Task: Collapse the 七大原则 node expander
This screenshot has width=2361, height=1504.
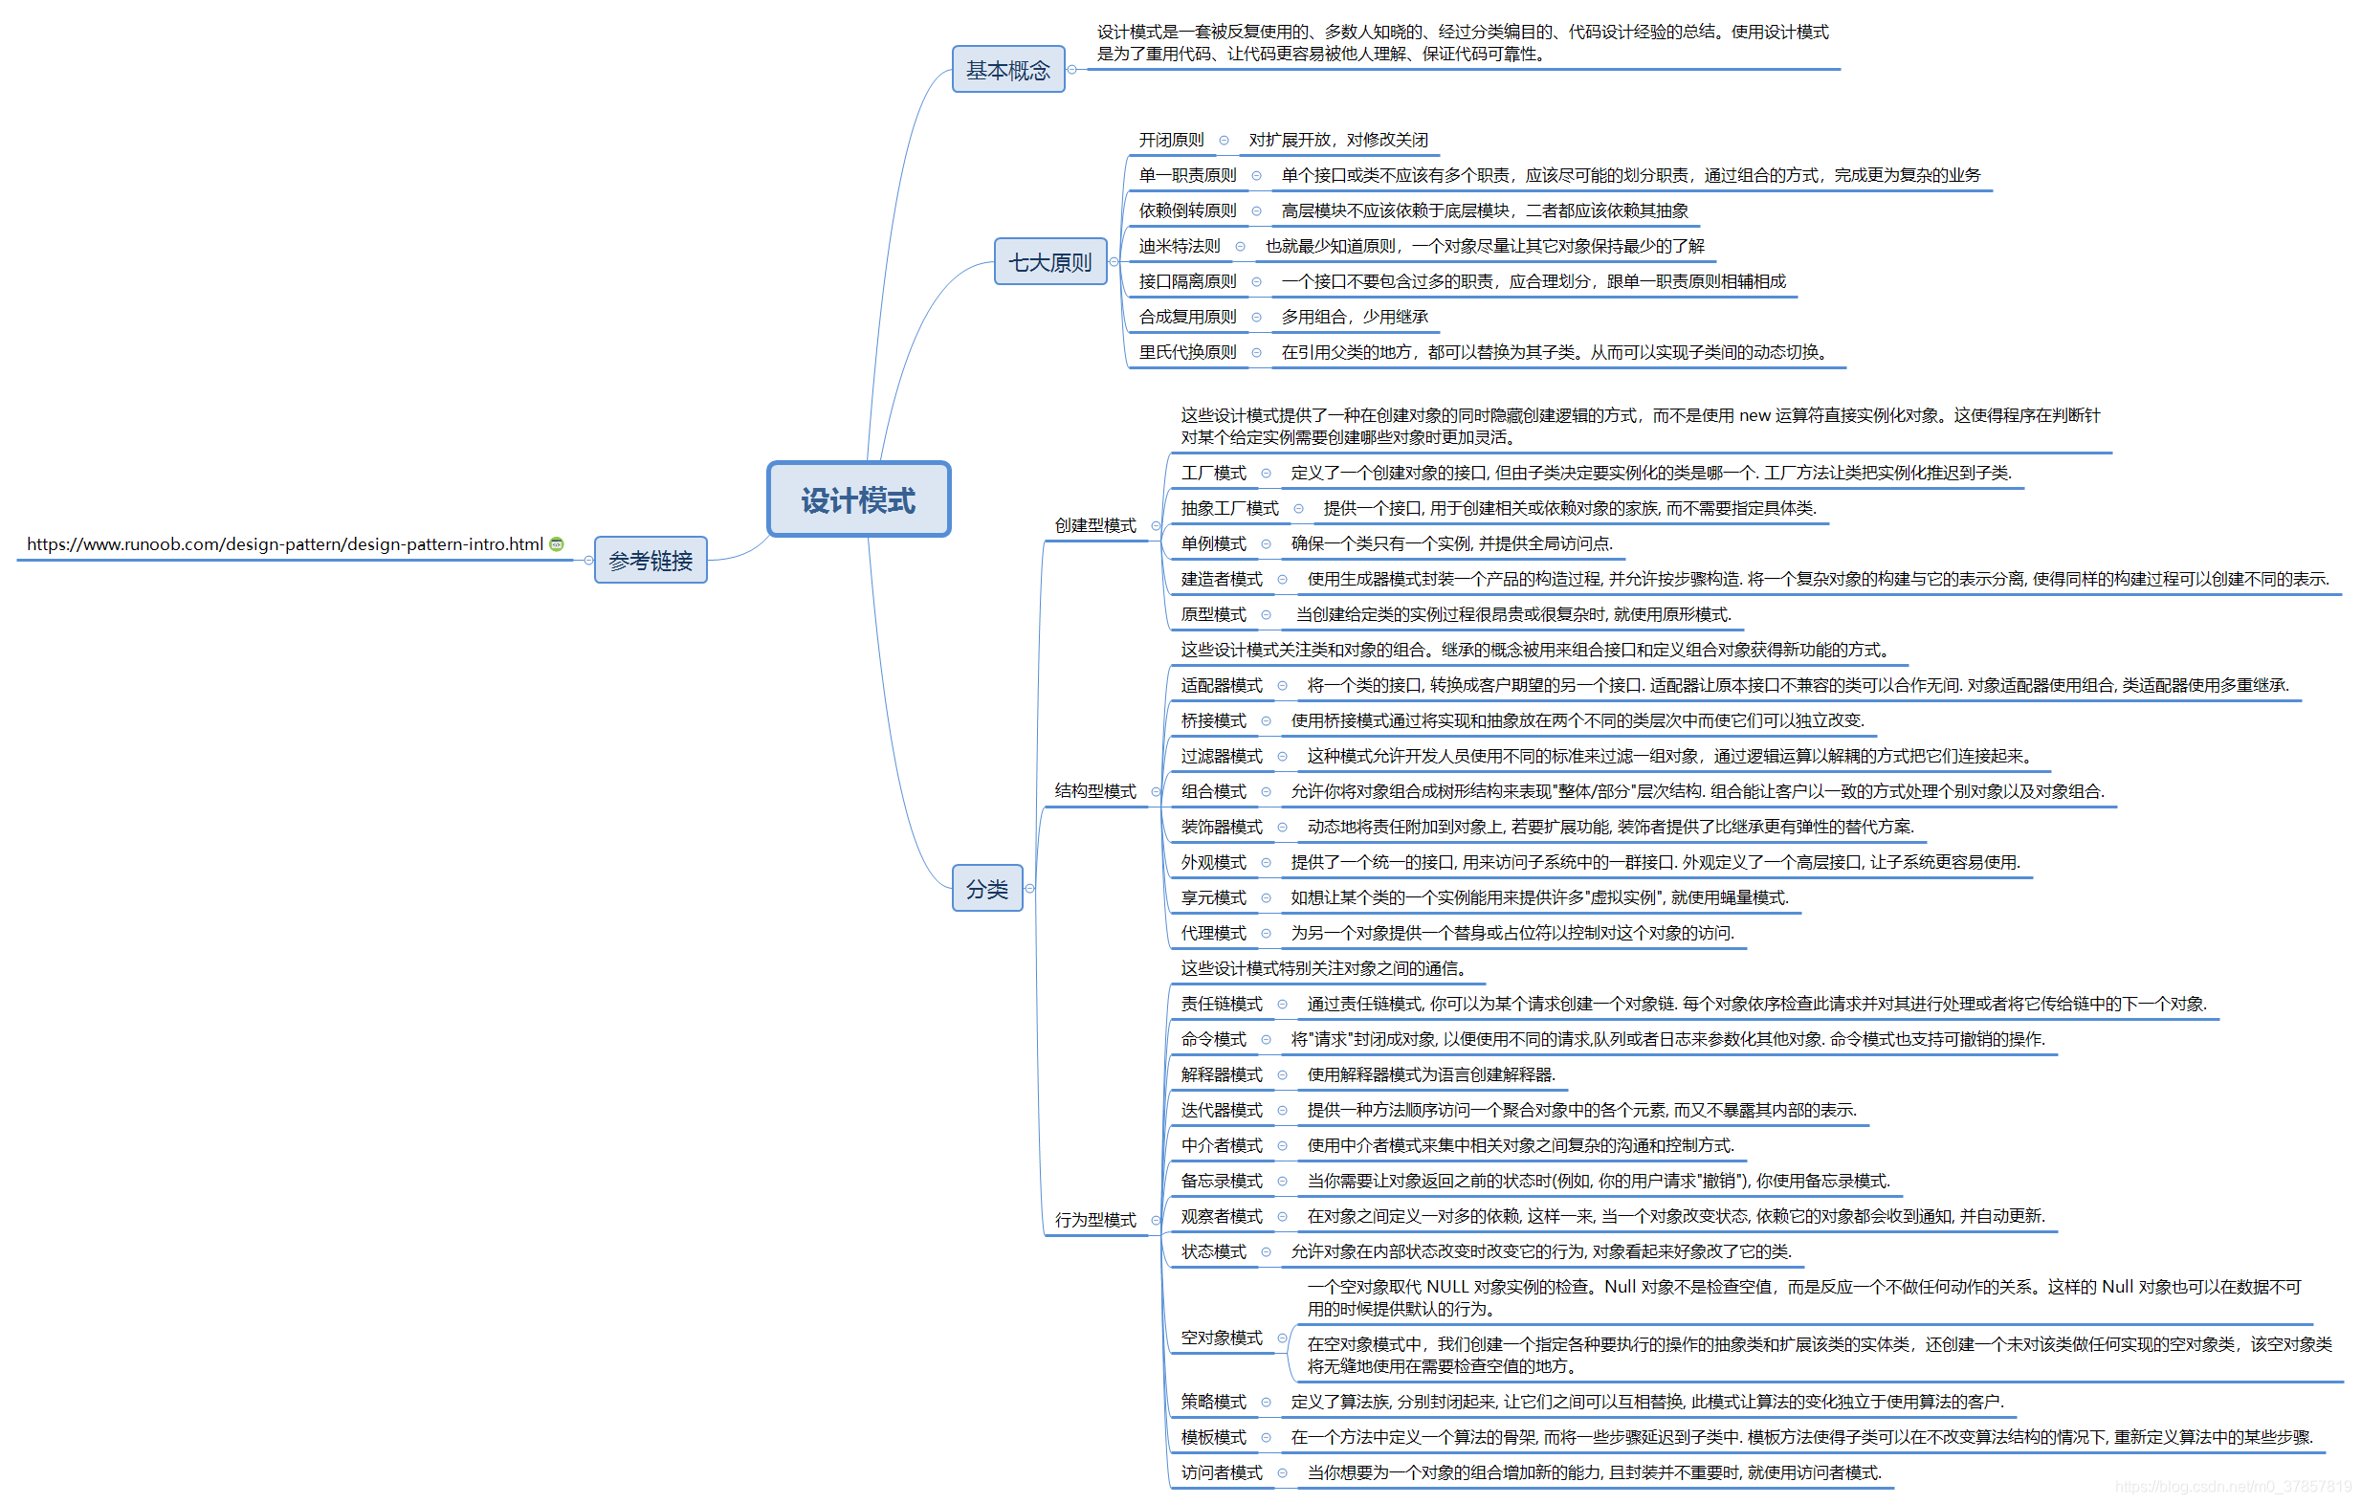Action: pyautogui.click(x=1114, y=262)
